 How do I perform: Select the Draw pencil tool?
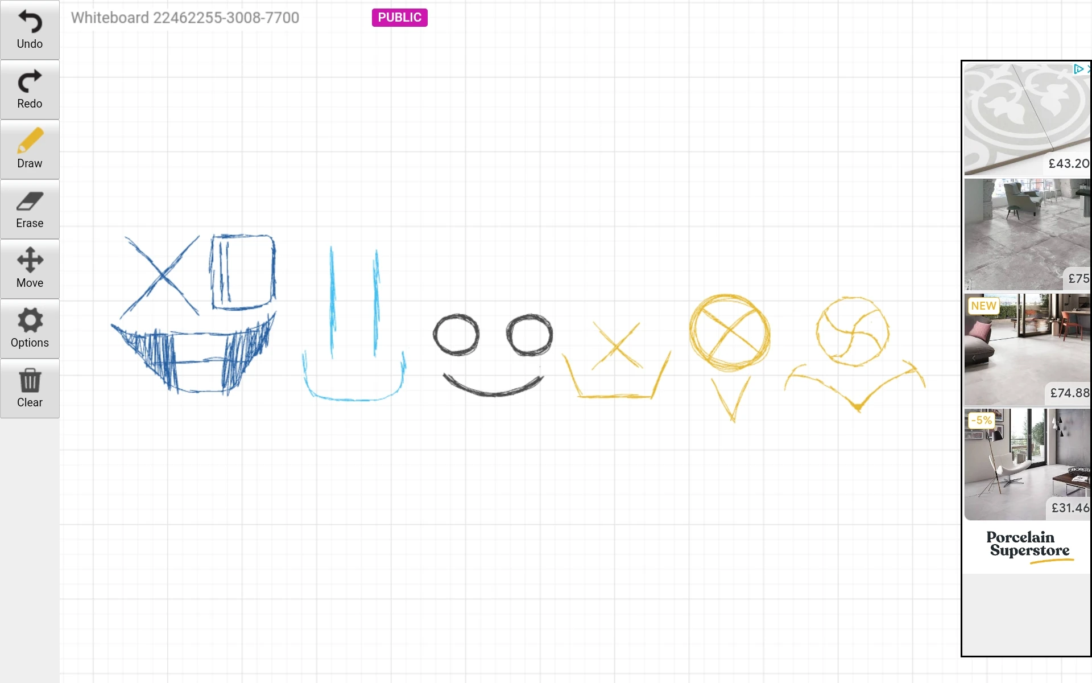click(30, 141)
